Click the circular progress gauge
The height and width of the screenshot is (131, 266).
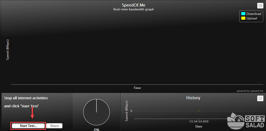point(96,112)
